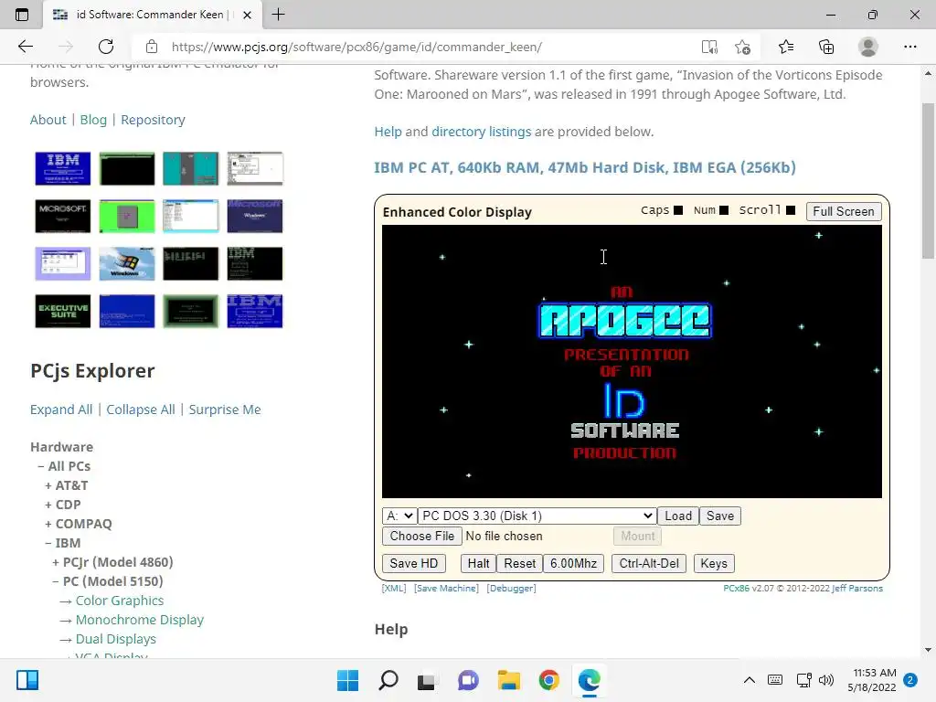Screen dimensions: 936x702
Task: Open Monochrome Display machine link
Action: click(140, 620)
